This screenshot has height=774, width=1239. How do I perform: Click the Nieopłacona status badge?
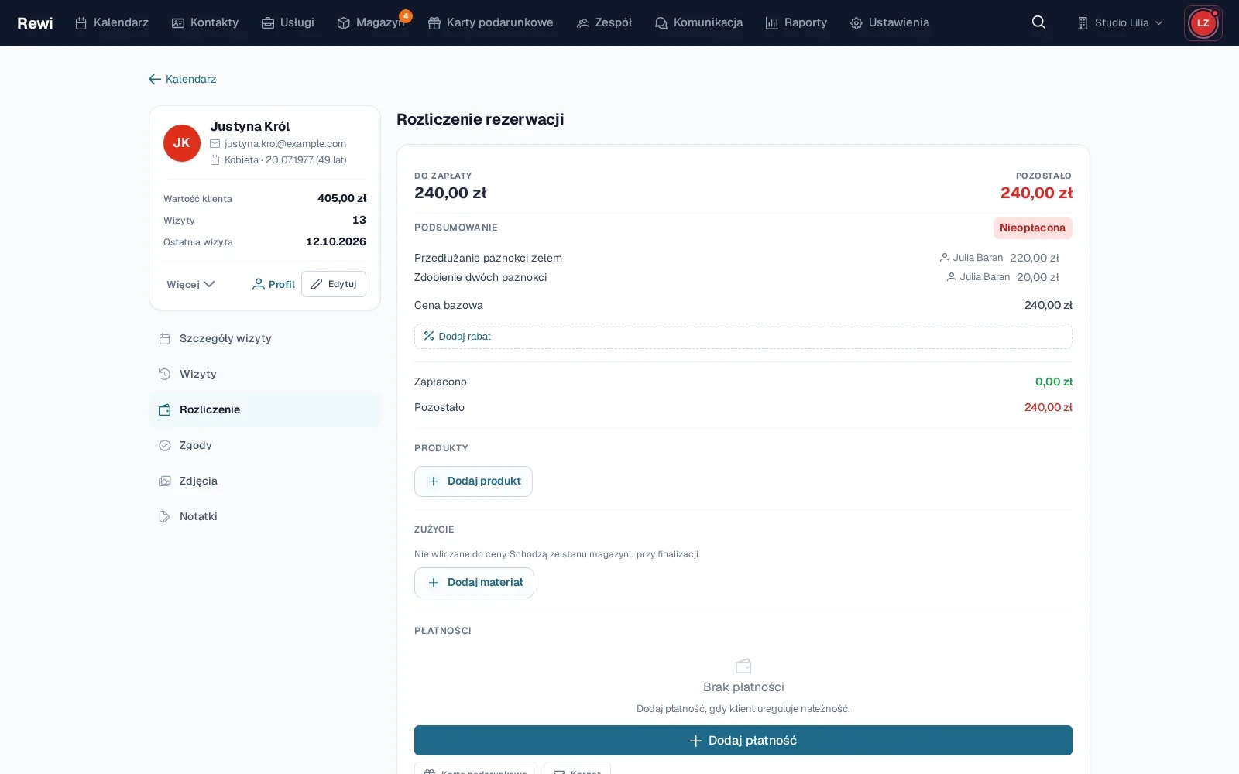1032,228
